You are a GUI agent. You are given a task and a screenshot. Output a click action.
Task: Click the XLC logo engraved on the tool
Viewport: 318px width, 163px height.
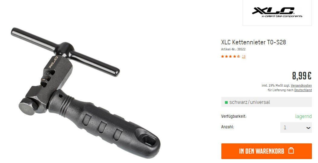coord(53,63)
